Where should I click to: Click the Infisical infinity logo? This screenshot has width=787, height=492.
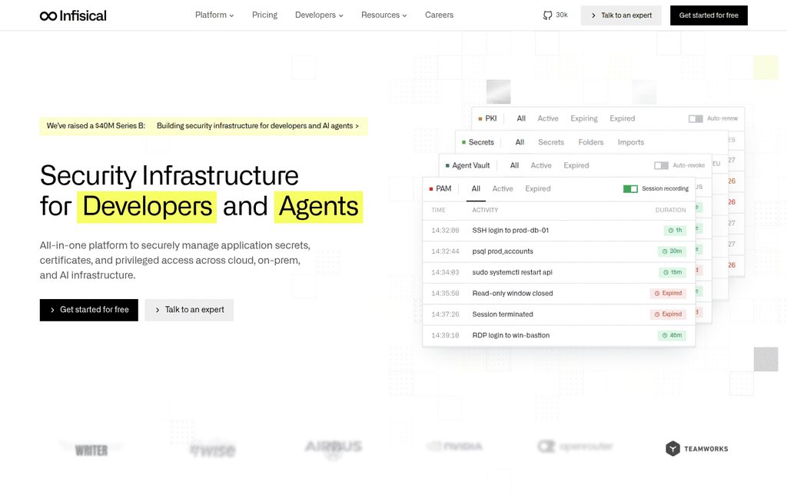(x=73, y=15)
